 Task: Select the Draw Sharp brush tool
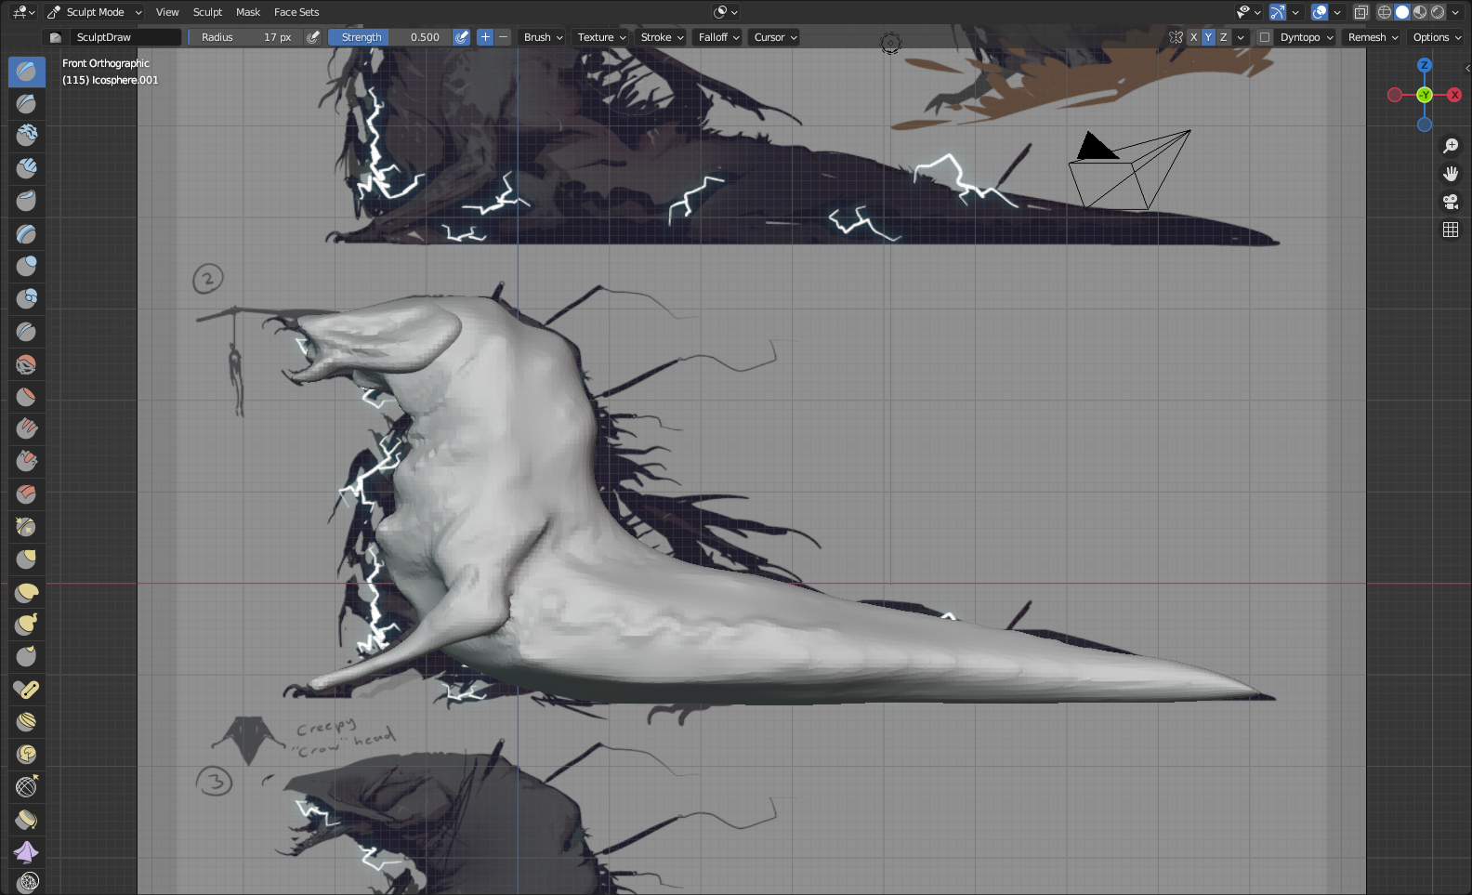click(x=27, y=104)
